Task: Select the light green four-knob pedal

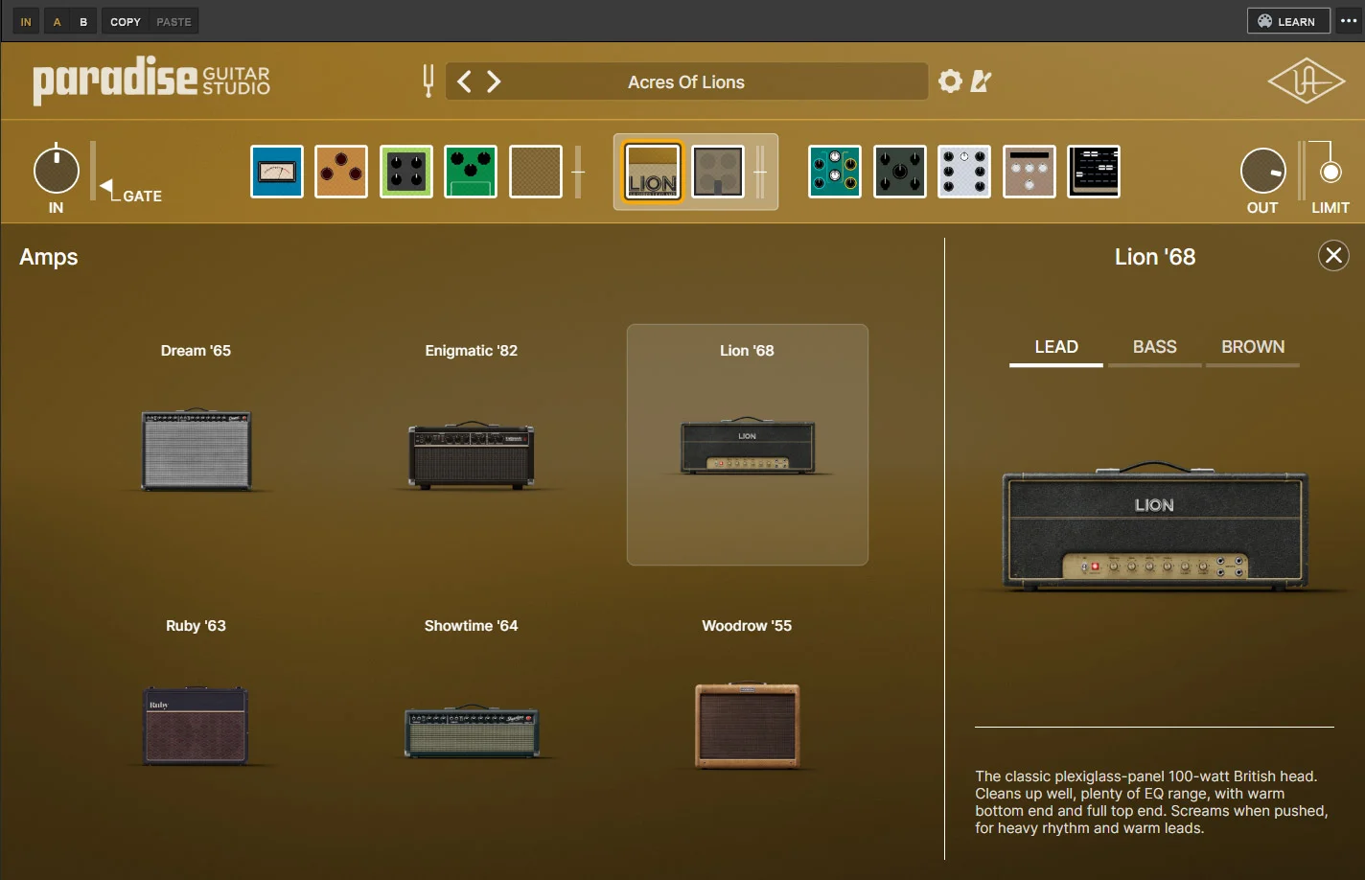Action: (x=406, y=172)
